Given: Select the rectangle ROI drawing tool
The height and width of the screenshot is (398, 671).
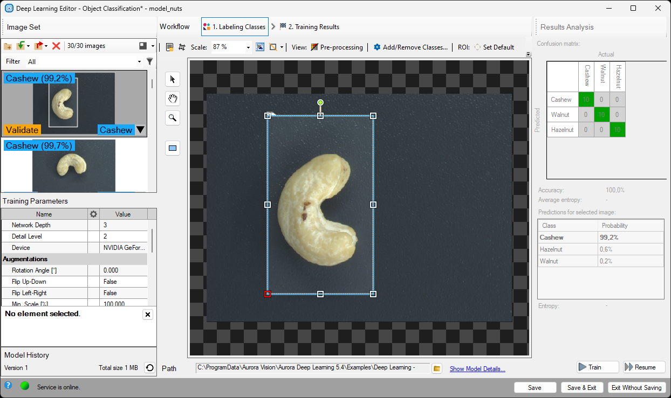Looking at the screenshot, I should point(173,148).
